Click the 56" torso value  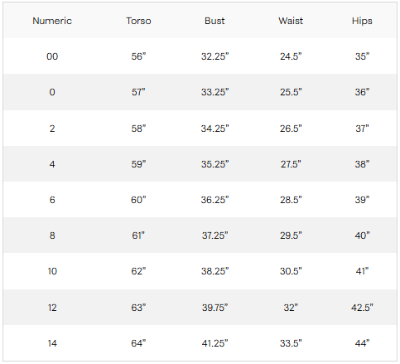coord(138,56)
